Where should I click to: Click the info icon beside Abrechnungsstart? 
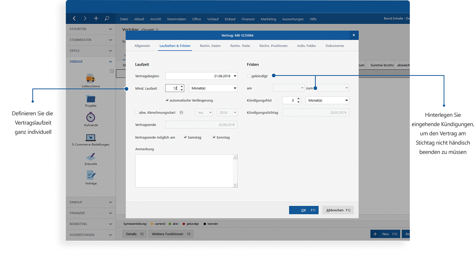click(x=181, y=112)
